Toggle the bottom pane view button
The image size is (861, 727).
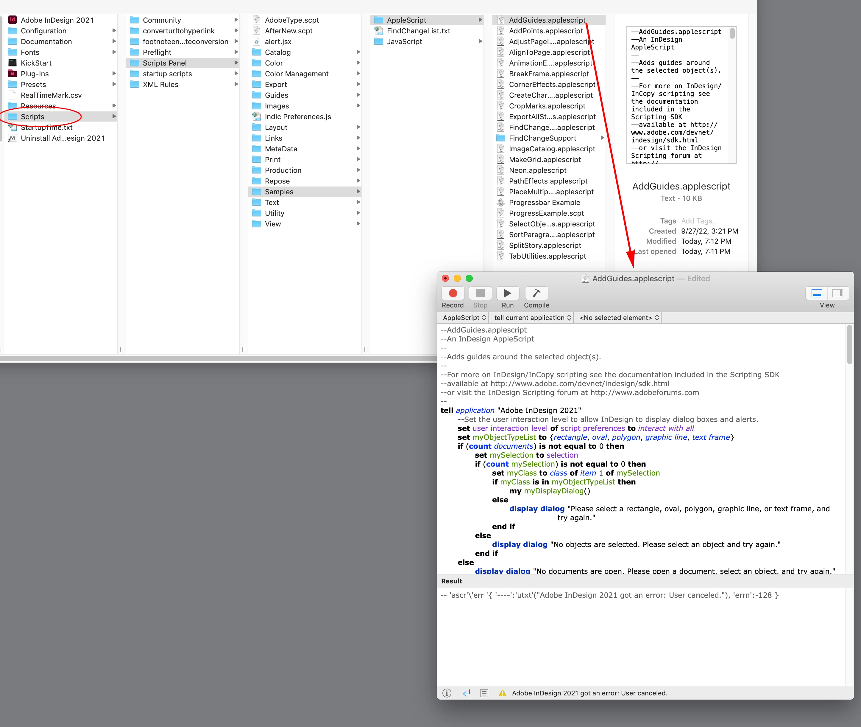(817, 293)
